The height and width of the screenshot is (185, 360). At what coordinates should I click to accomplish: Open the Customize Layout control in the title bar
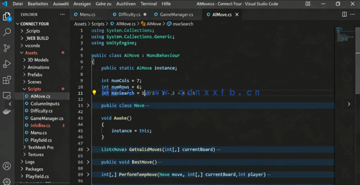coord(308,4)
